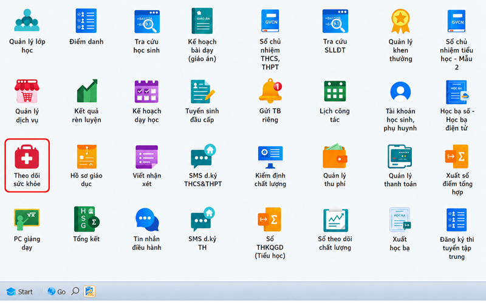Open Kết quả rèn luyện chart icon
Screen dimensions: 486x303
87,91
